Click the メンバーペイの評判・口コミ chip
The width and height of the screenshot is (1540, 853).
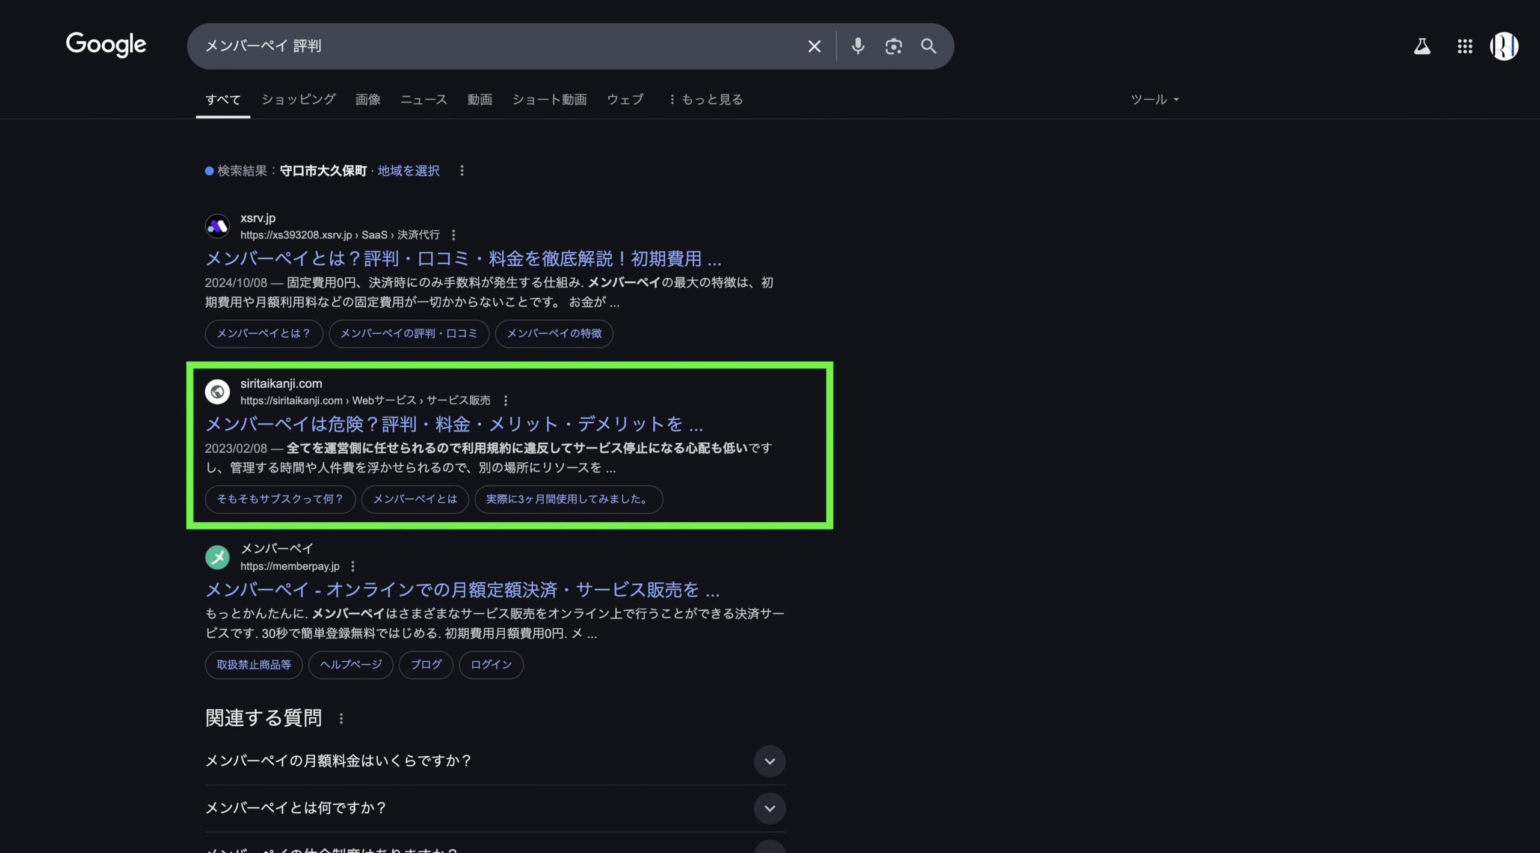[409, 334]
